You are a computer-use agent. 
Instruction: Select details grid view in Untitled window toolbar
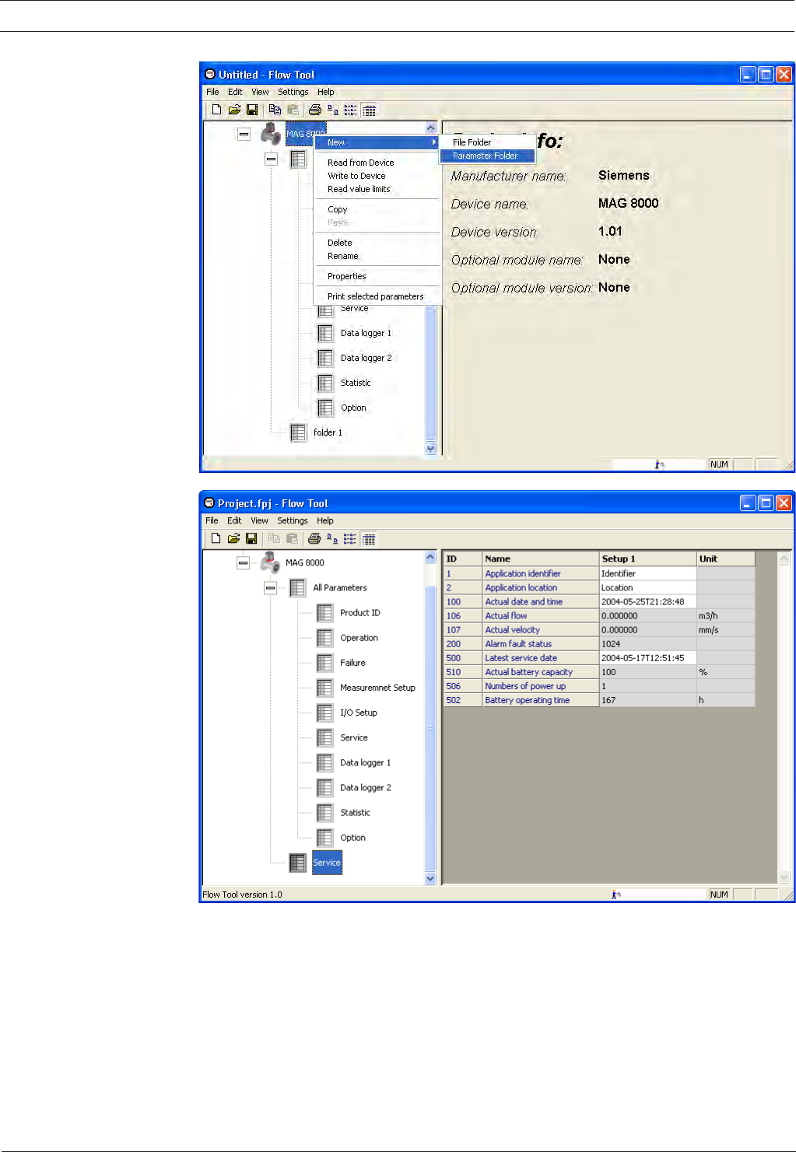coord(369,110)
